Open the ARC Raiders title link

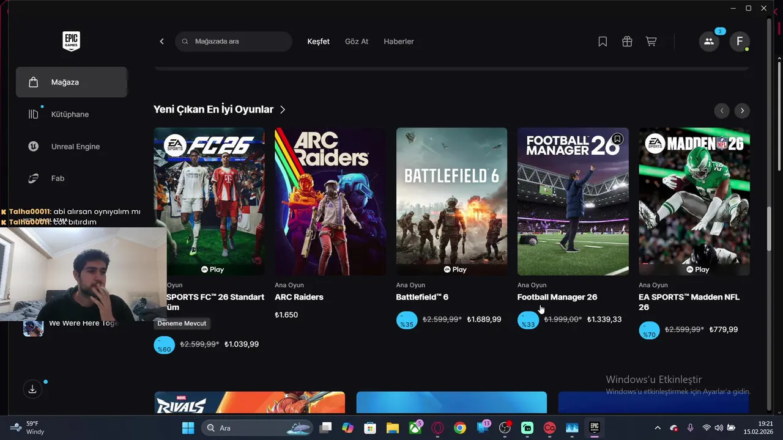[299, 297]
